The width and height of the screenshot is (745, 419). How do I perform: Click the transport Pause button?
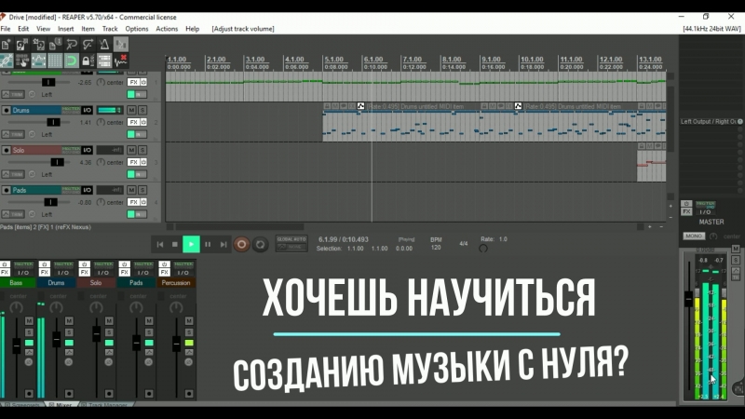tap(208, 244)
